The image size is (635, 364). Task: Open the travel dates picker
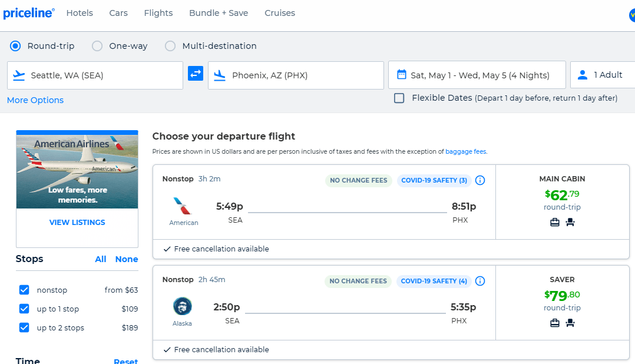pos(477,75)
